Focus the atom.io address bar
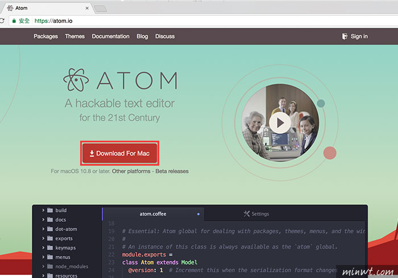The height and width of the screenshot is (278, 398). click(x=203, y=21)
